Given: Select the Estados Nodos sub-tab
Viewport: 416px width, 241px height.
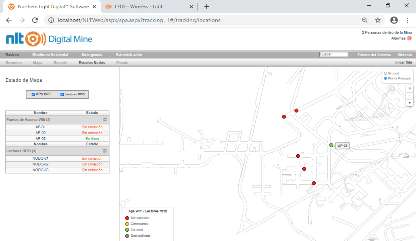Looking at the screenshot, I should coord(92,63).
